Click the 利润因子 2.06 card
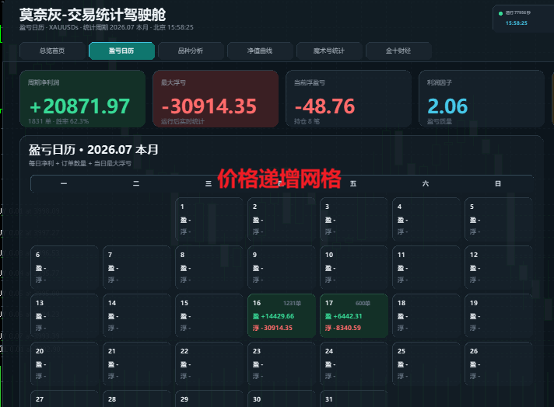This screenshot has height=407, width=554. pos(482,99)
